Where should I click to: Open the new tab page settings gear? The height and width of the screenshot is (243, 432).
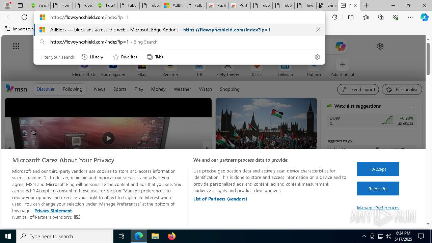pos(380,46)
